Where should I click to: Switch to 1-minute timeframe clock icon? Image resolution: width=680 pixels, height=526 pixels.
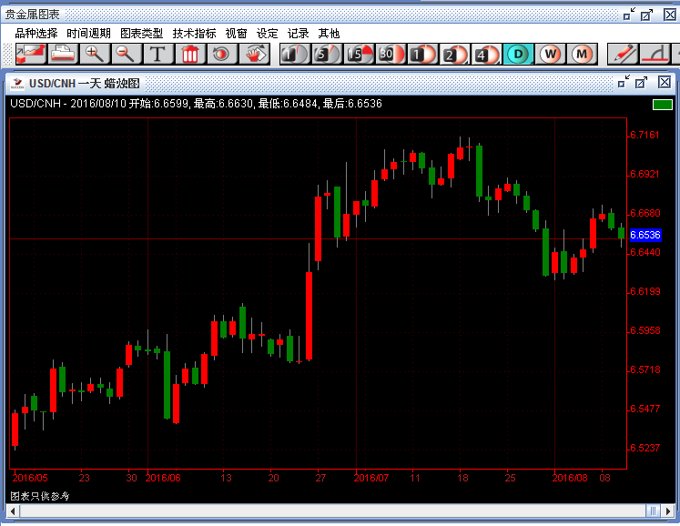click(x=295, y=55)
